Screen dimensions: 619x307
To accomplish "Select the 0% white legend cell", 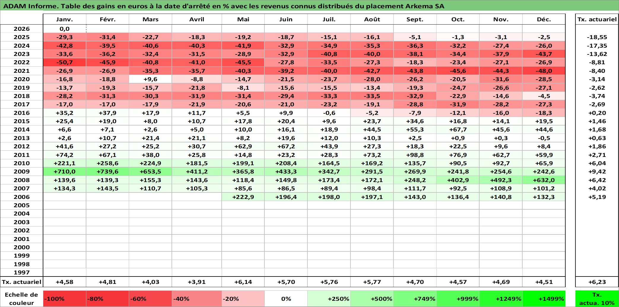I will coord(286,299).
